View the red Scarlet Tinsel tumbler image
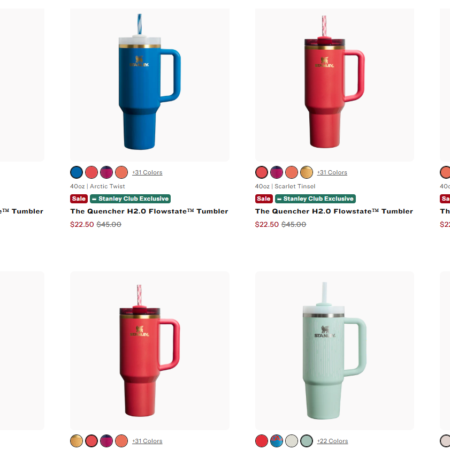Screen dimensions: 450x450 click(334, 85)
